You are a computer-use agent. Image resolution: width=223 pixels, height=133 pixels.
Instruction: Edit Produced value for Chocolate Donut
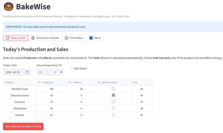click(x=52, y=95)
